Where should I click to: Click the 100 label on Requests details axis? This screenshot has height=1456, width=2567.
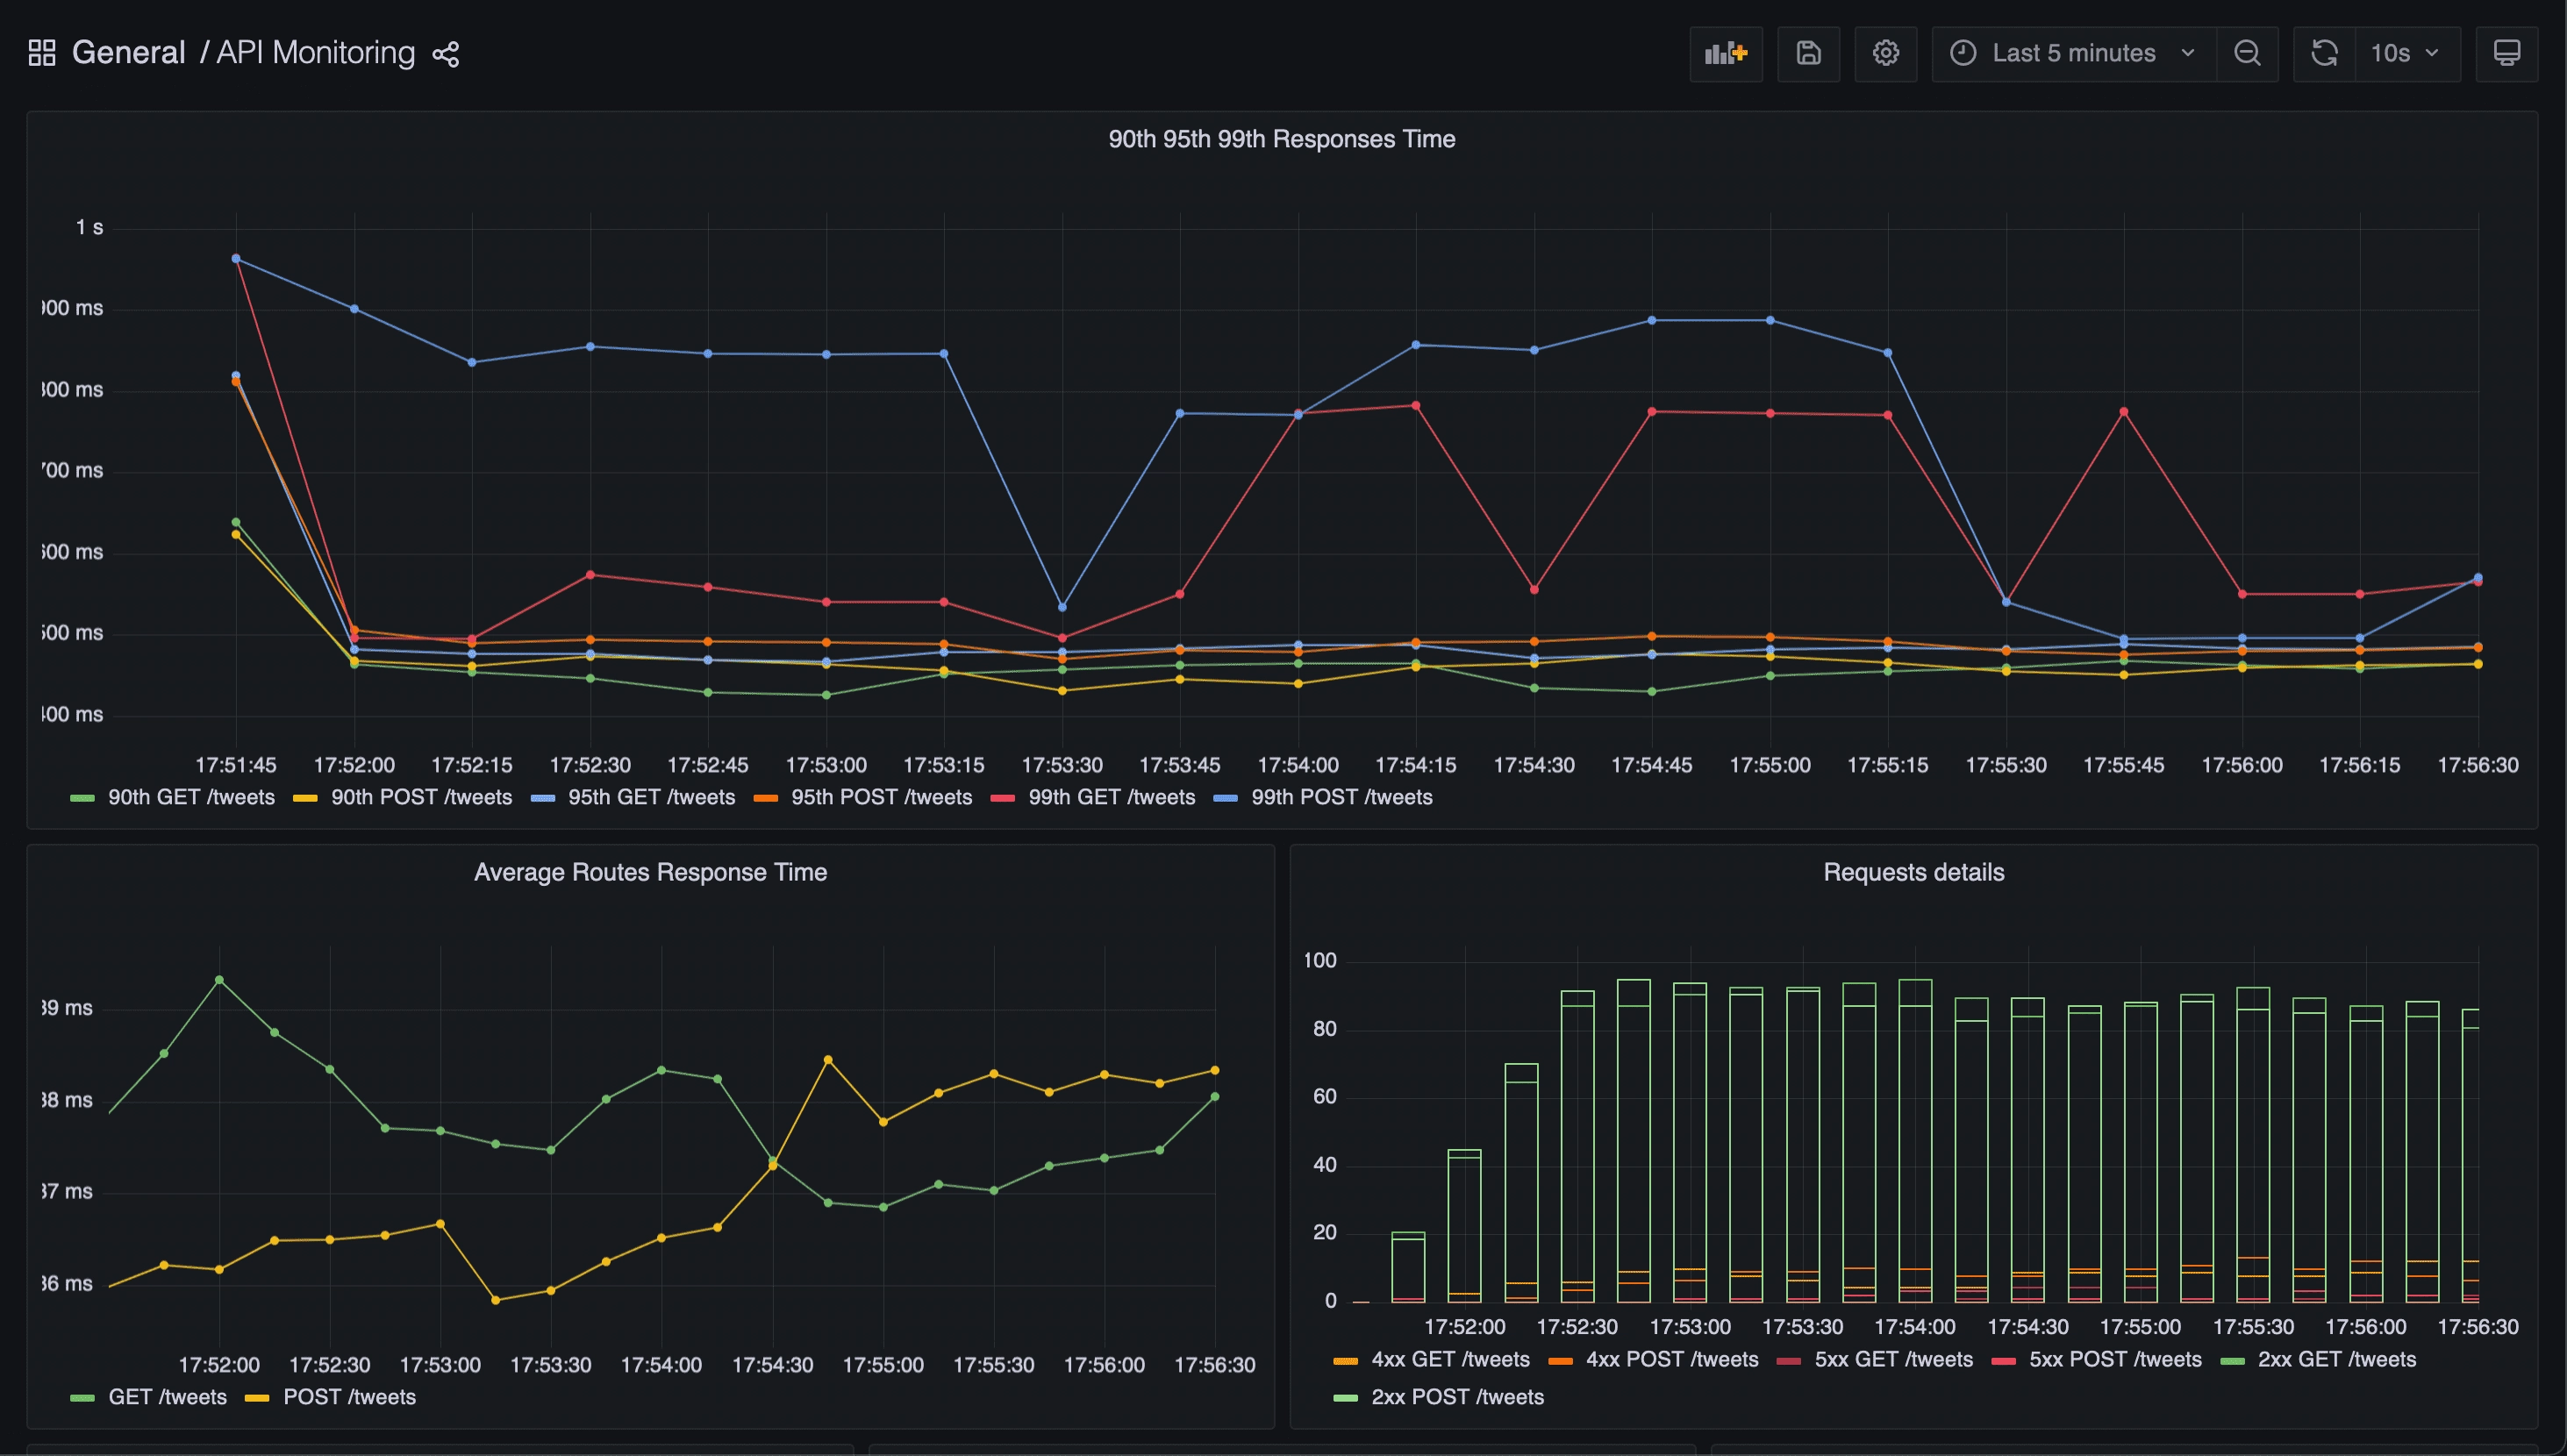[1320, 960]
